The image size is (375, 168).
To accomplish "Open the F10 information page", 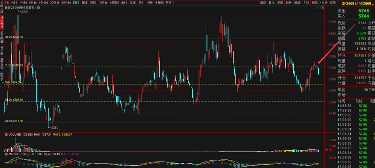I will click(x=306, y=3).
